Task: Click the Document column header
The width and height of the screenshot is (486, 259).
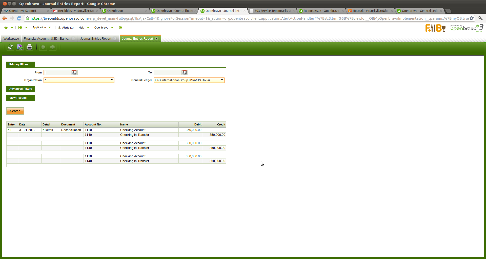Action: (x=72, y=124)
